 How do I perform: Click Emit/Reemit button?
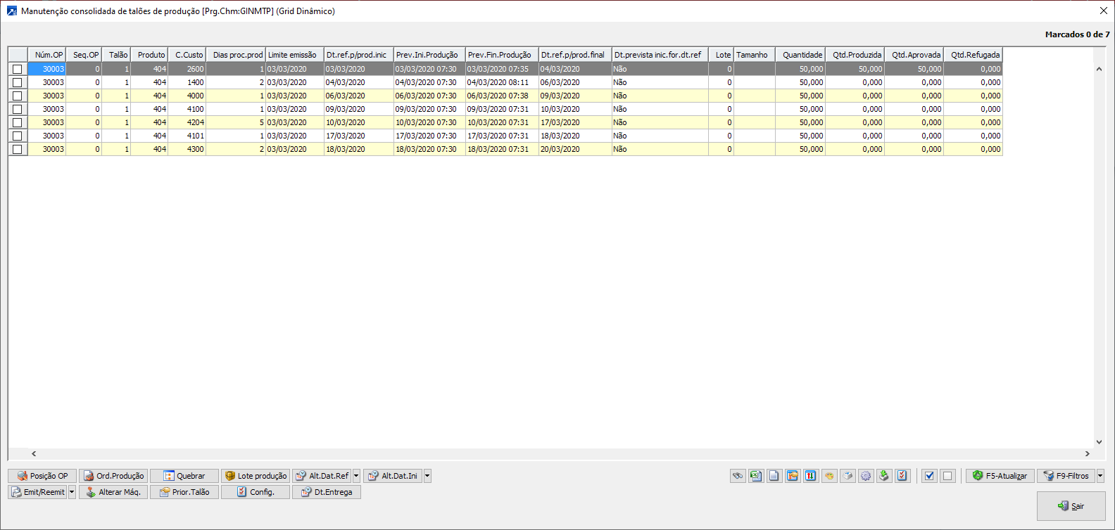pos(37,492)
